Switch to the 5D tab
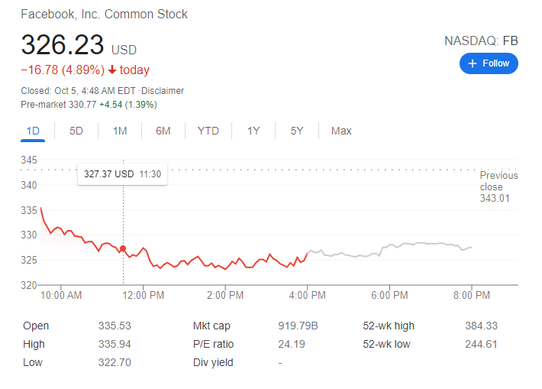This screenshot has height=389, width=542. (76, 131)
